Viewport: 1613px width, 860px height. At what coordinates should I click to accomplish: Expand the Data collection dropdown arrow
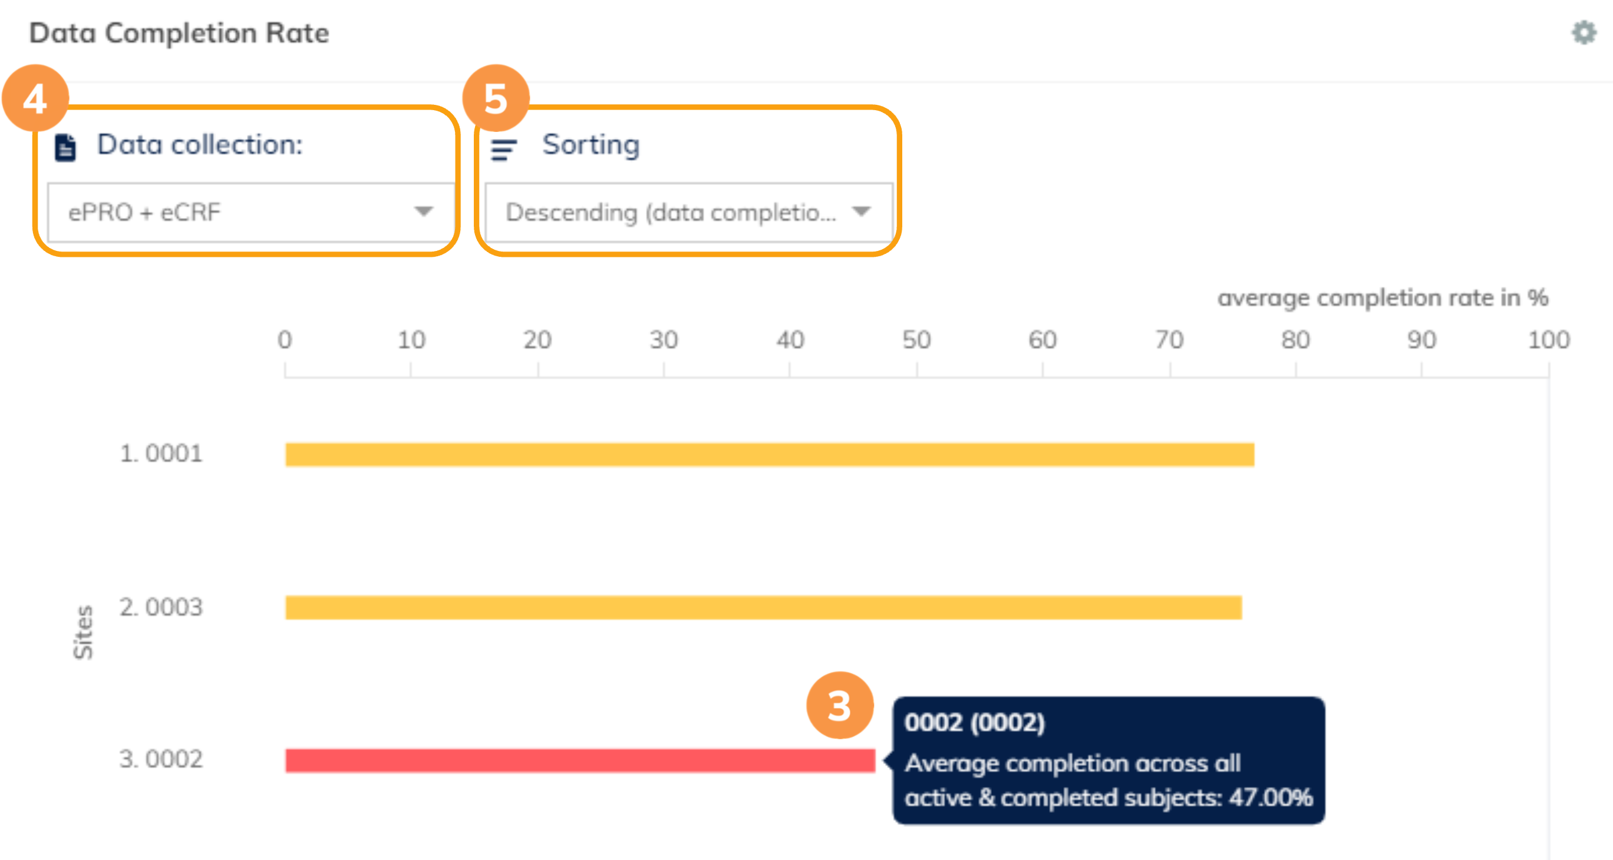pos(424,211)
